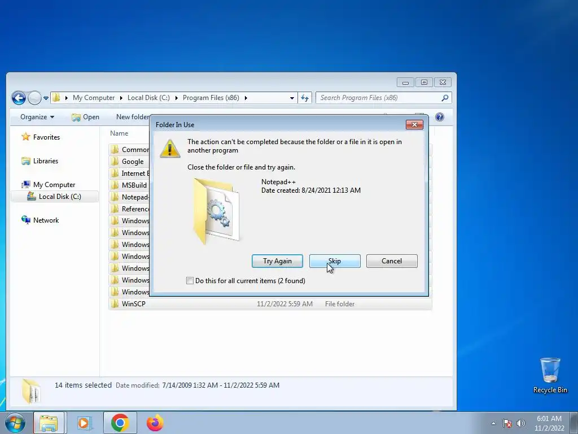Click the WinSCP folder icon

(115, 303)
